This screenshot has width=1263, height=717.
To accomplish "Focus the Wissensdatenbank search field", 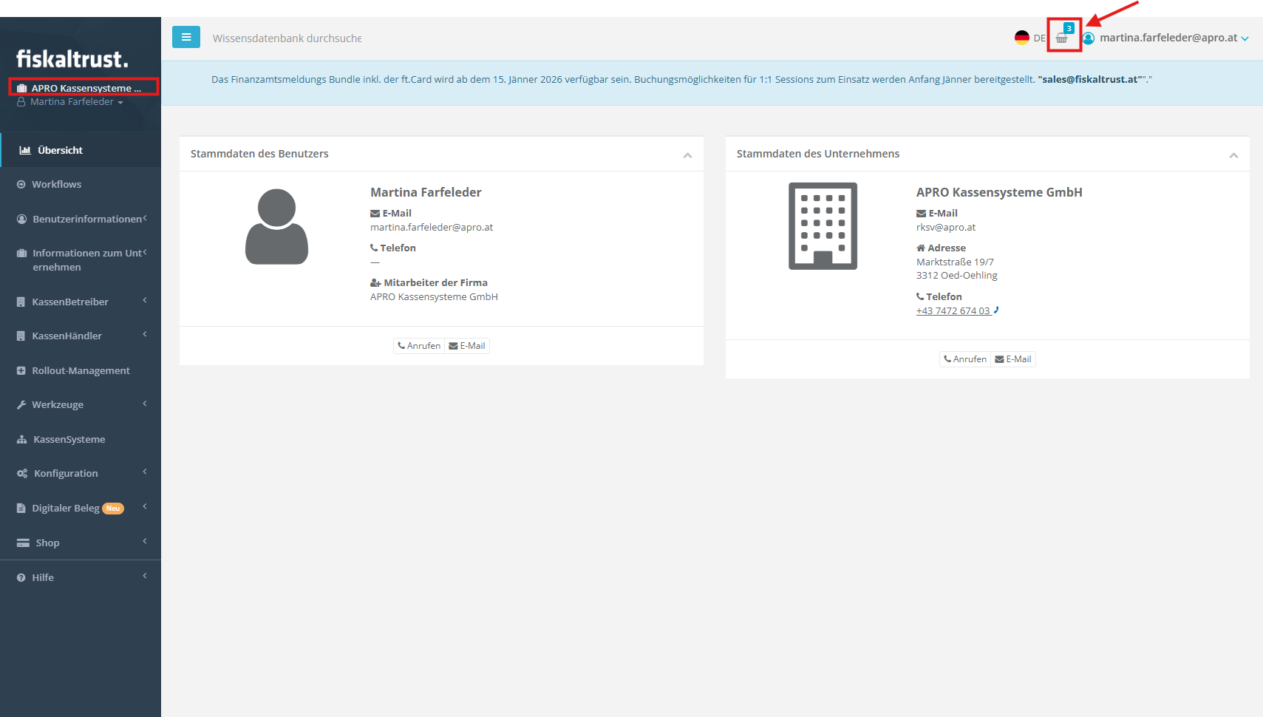I will coord(288,38).
